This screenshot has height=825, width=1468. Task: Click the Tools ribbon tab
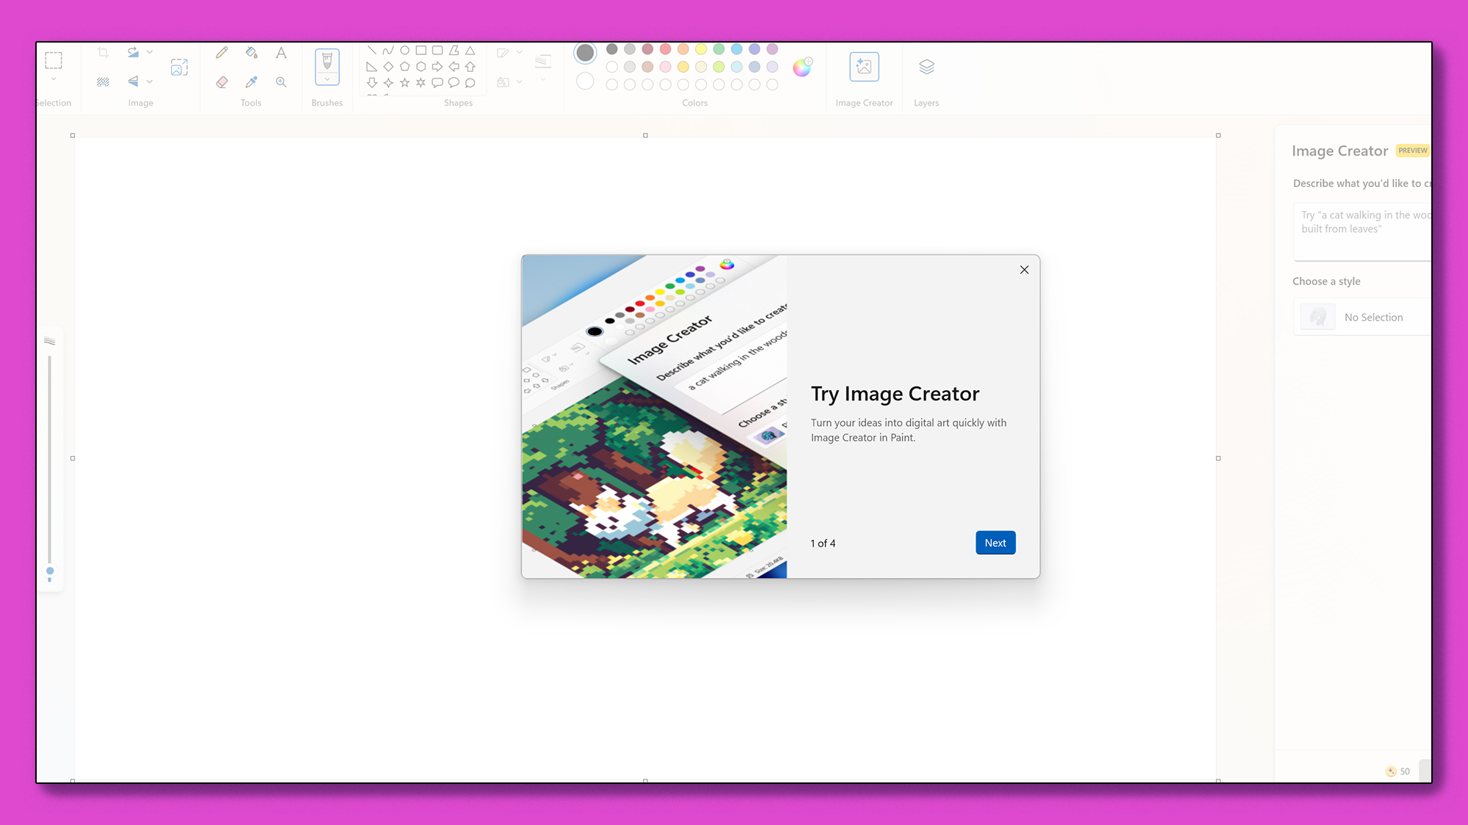coord(251,103)
